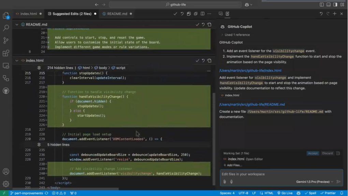This screenshot has height=196, width=348.
Task: Accept the working set edits
Action: [313, 153]
